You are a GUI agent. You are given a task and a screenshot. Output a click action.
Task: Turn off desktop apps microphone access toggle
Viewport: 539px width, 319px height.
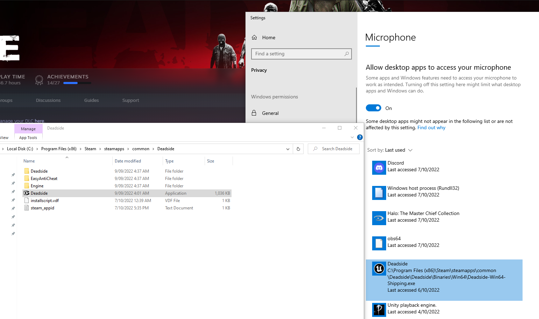(x=373, y=108)
